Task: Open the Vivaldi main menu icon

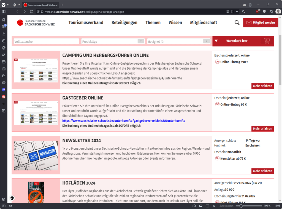Action: [x=3, y=5]
